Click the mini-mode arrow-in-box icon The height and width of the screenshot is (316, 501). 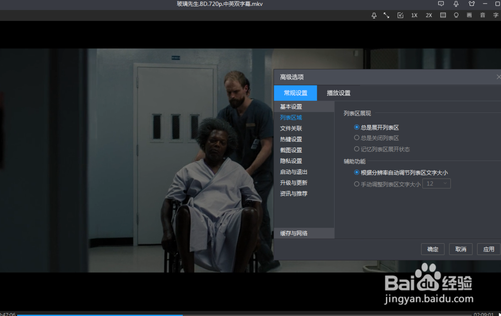400,15
